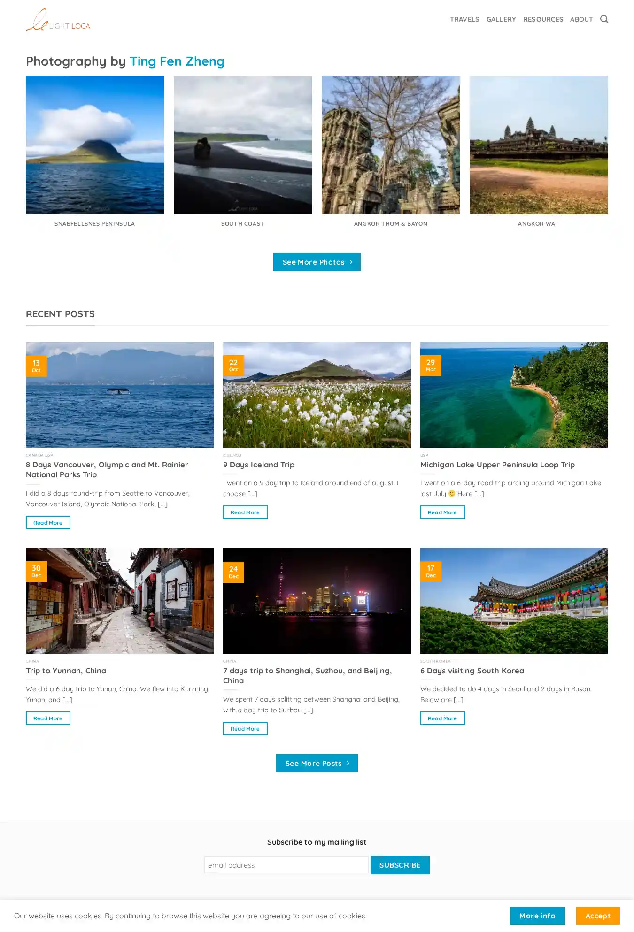
Task: Open the Resources menu
Action: tap(543, 19)
